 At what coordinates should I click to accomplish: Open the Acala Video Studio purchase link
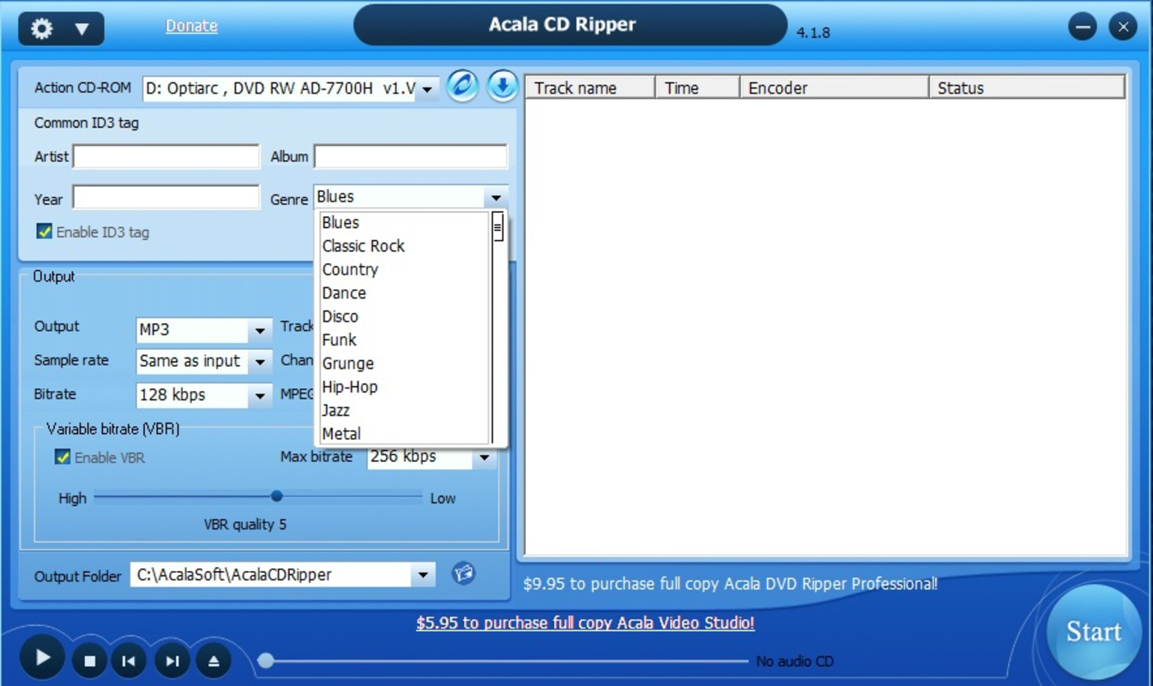pyautogui.click(x=585, y=623)
